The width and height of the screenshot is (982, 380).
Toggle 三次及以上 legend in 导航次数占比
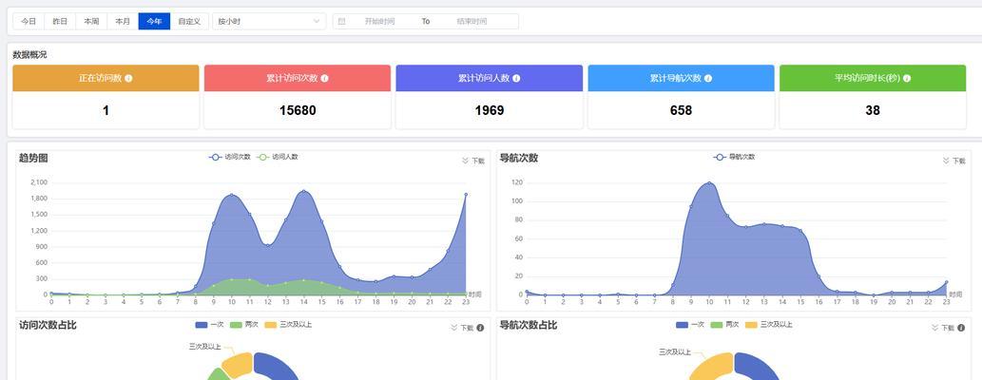[769, 324]
